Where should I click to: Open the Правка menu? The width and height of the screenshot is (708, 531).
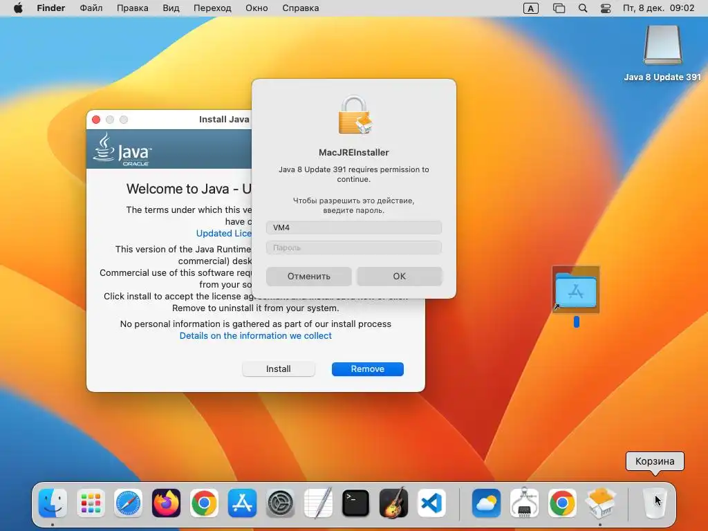click(x=132, y=8)
